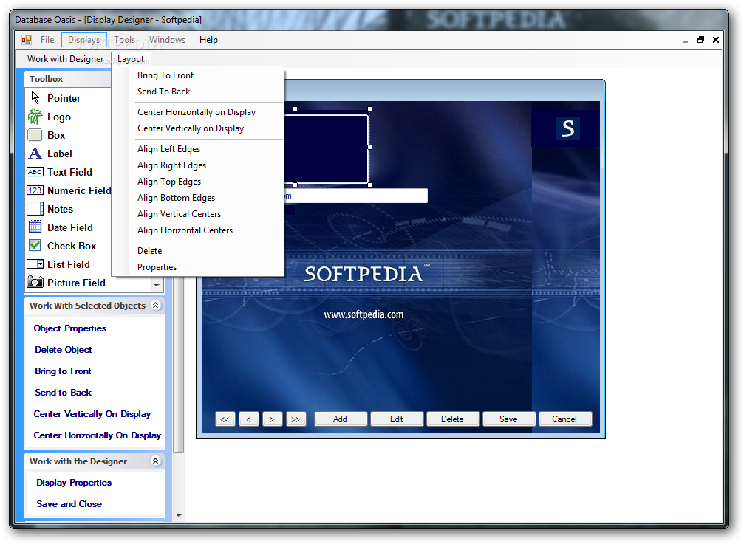Choose Bring To Front from Layout menu

pyautogui.click(x=165, y=75)
